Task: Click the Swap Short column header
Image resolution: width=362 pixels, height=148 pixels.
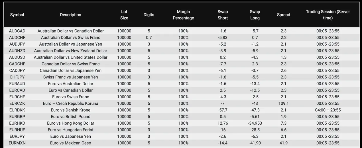Action: 223,15
